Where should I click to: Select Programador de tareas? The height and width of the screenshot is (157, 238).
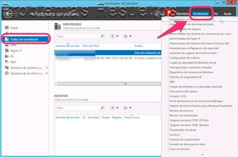coord(183,130)
